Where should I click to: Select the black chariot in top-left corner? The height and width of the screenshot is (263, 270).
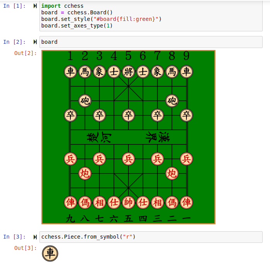click(70, 72)
